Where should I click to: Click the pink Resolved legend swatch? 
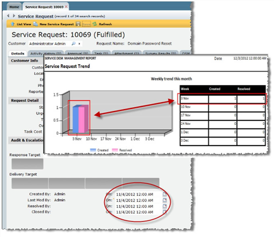tap(115, 150)
